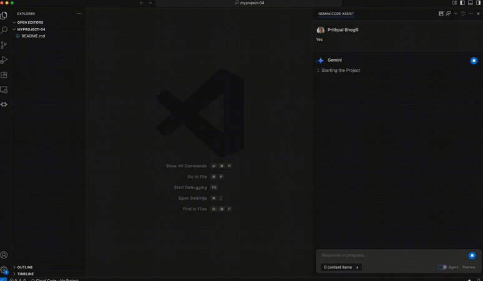Open the Customize Layout icon

point(454,2)
